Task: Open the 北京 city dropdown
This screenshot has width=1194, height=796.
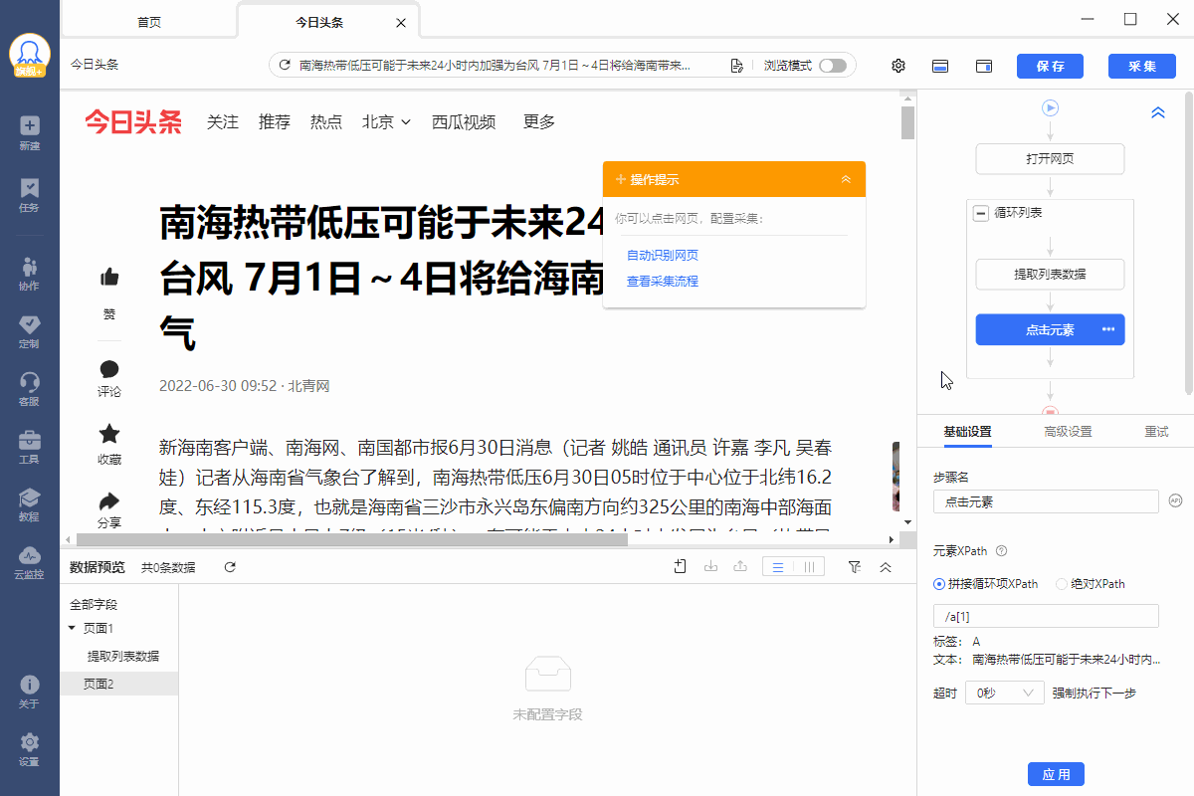Action: 386,121
